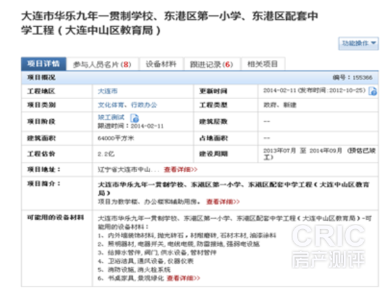Open the 设备材料 tab
The image size is (385, 288).
pyautogui.click(x=161, y=64)
